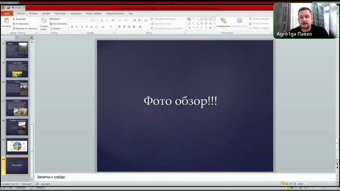
Task: Adjust the zoom slider in status bar
Action: pos(317,184)
